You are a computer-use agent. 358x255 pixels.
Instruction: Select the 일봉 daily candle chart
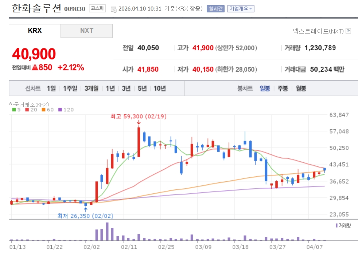pos(265,88)
